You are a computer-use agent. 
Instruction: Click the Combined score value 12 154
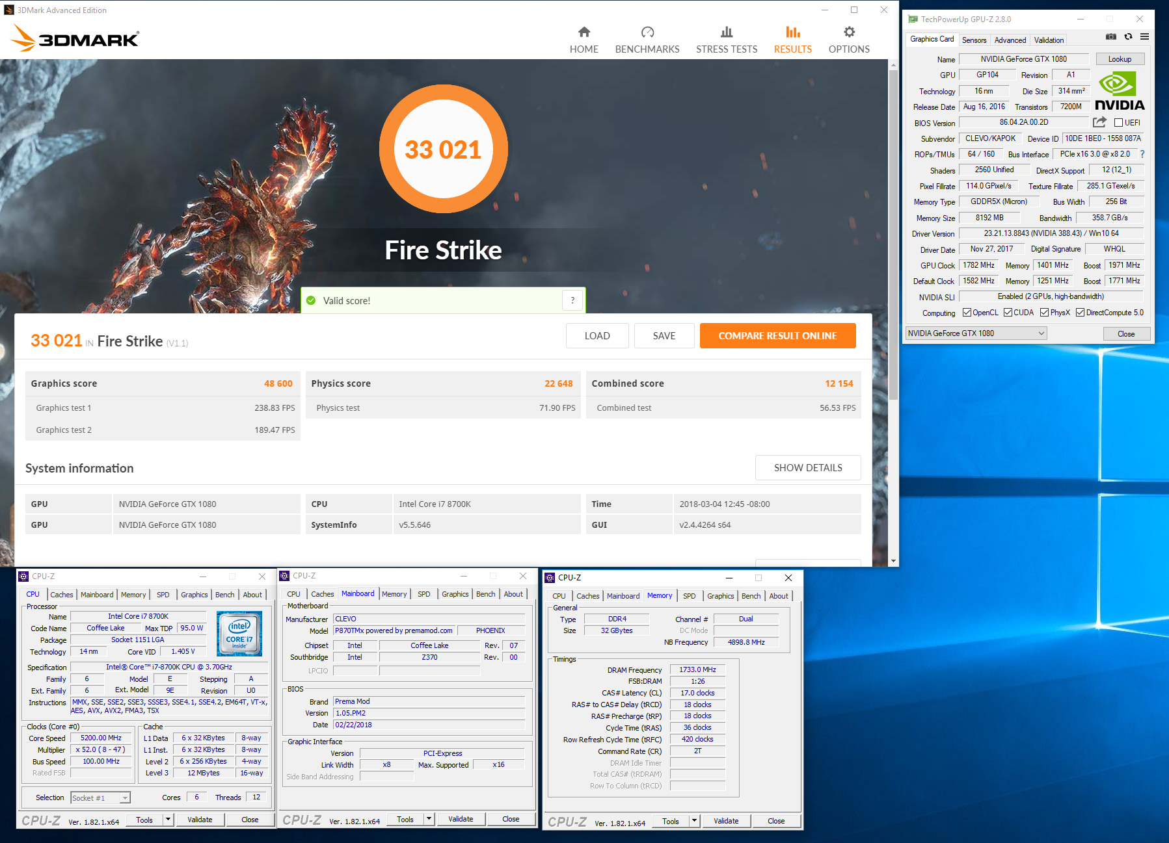point(839,383)
